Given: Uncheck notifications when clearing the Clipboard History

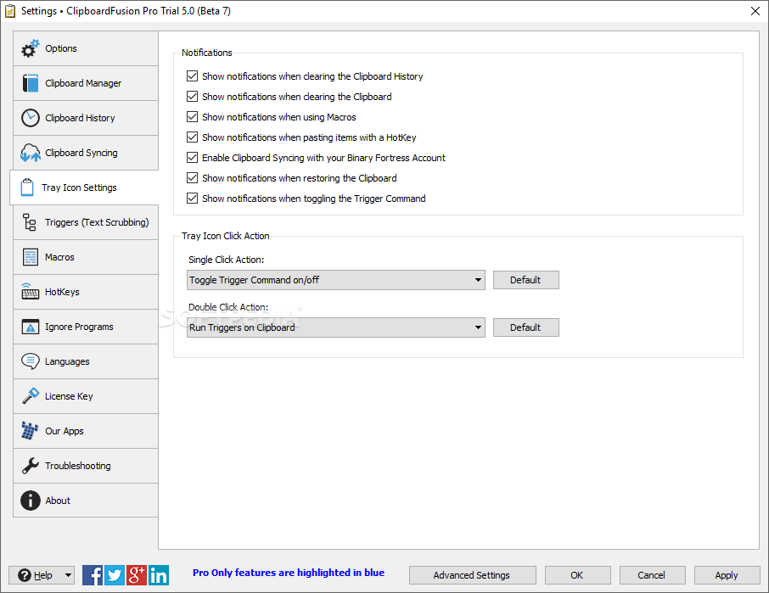Looking at the screenshot, I should [192, 76].
